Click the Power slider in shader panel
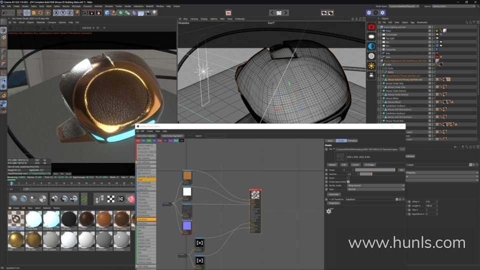Viewport: 480px width, 270px height. pos(375,169)
